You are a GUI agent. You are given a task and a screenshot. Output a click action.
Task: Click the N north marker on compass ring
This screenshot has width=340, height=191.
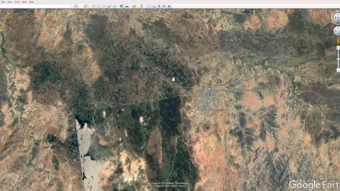[x=337, y=11]
